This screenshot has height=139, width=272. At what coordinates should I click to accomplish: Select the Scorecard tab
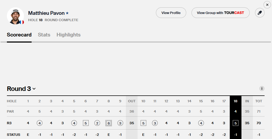19,35
